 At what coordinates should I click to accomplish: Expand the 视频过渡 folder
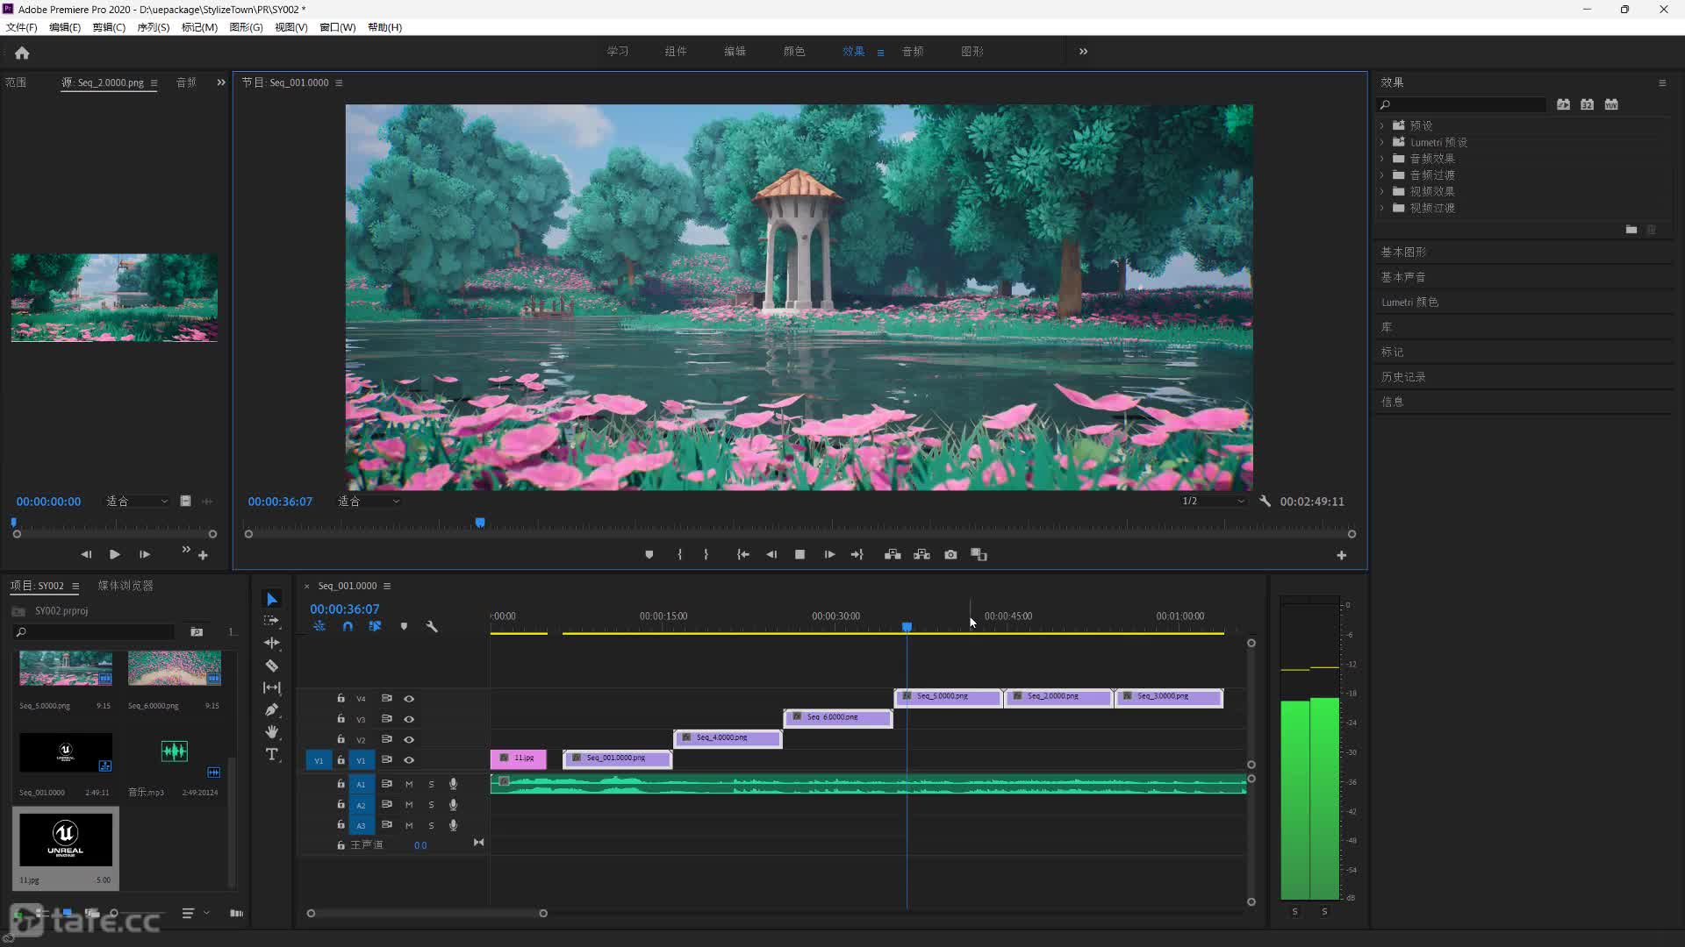[1382, 208]
